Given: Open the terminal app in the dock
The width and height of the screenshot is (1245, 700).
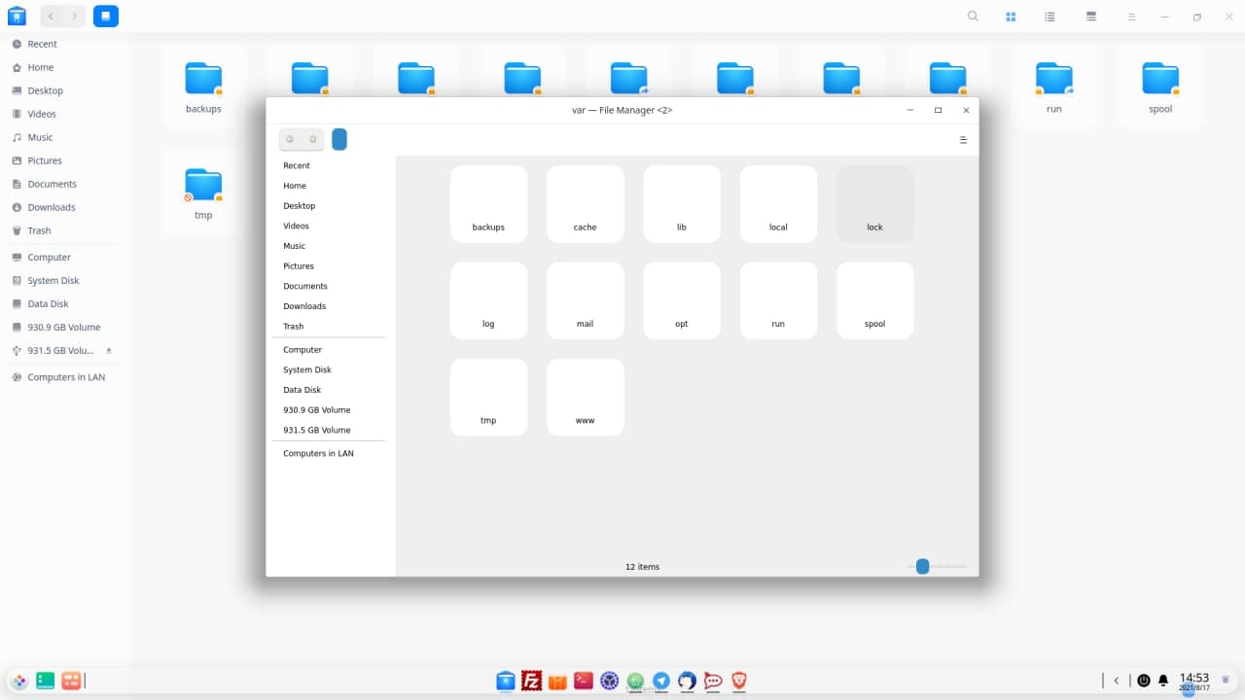Looking at the screenshot, I should pyautogui.click(x=584, y=681).
